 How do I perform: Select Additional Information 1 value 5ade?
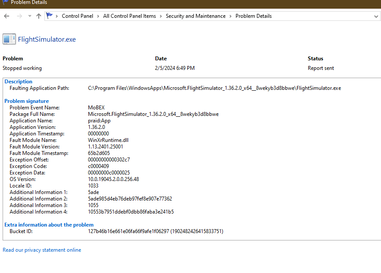[x=93, y=192]
